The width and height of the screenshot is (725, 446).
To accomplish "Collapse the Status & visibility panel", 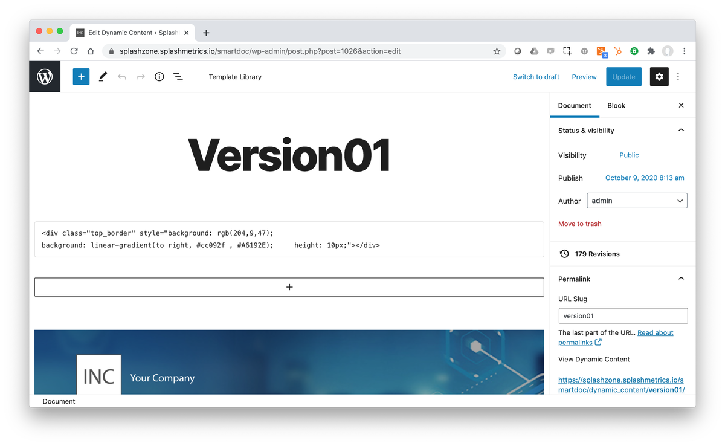I will click(681, 130).
